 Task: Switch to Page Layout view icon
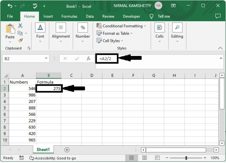tap(144, 158)
